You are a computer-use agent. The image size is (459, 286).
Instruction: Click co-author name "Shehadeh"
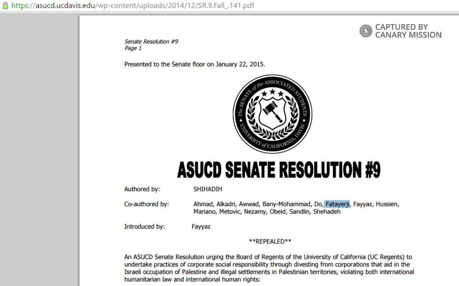pyautogui.click(x=327, y=212)
